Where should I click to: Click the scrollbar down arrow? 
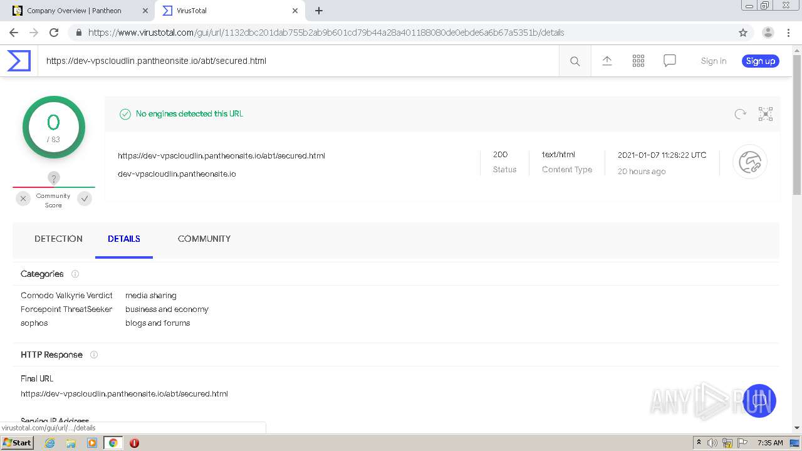pyautogui.click(x=797, y=428)
